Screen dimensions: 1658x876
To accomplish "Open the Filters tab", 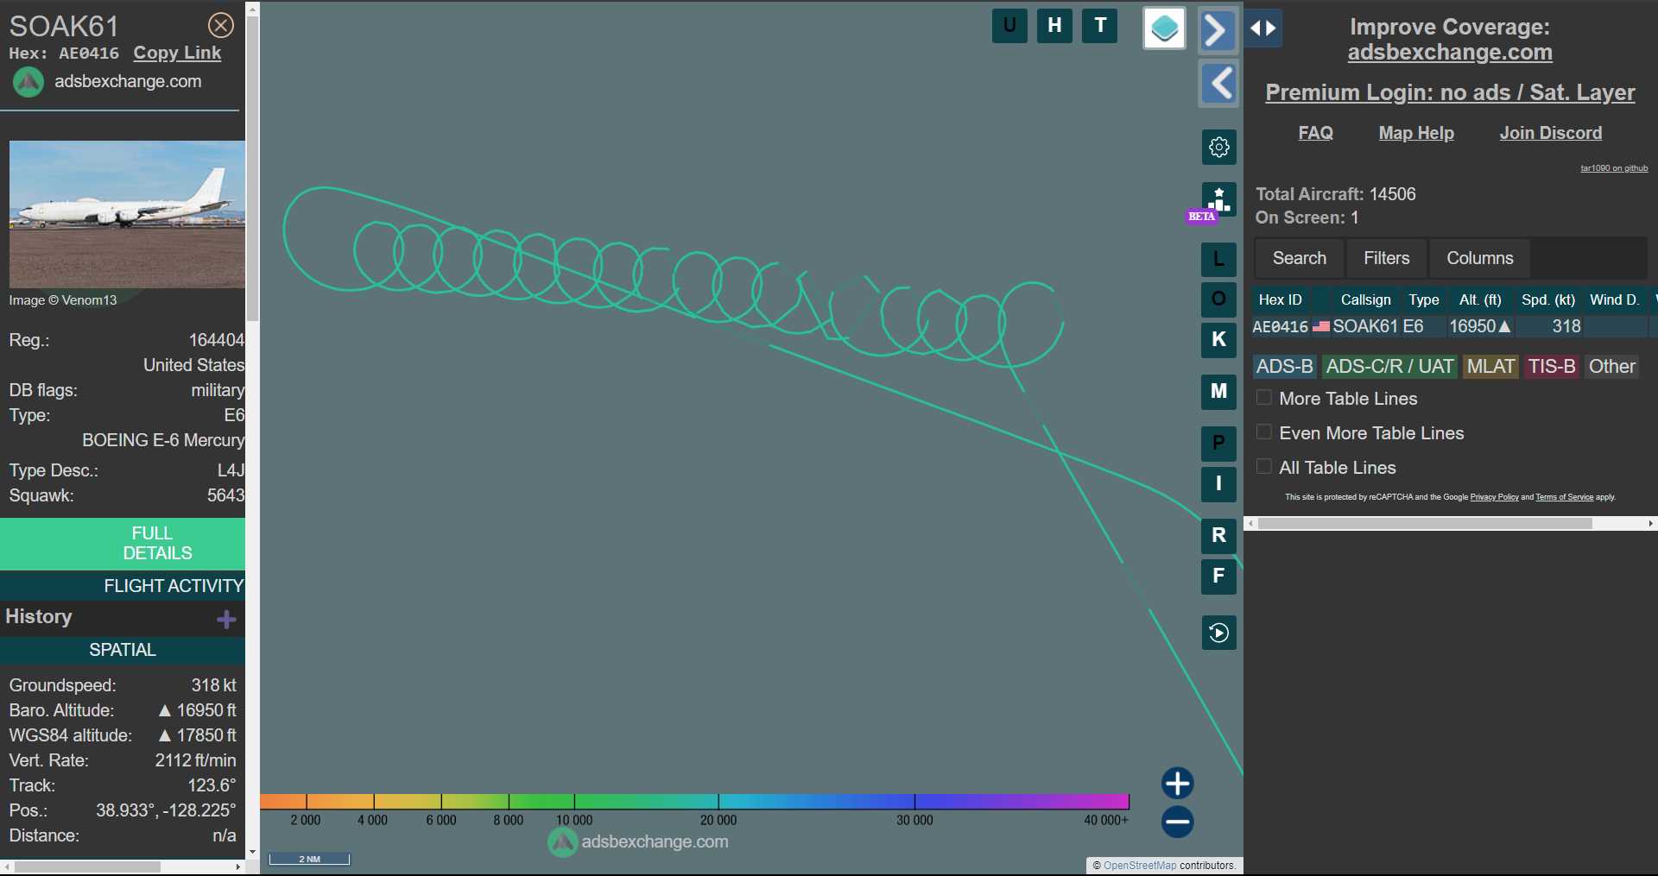I will [x=1386, y=258].
